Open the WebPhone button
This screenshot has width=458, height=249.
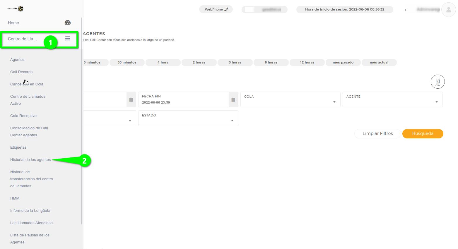[216, 9]
